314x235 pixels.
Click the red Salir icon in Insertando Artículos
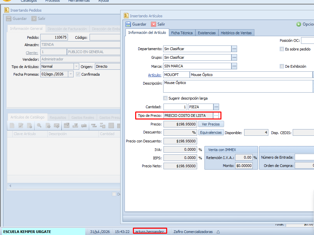154,24
